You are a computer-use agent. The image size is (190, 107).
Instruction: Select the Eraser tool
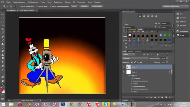coord(3,51)
